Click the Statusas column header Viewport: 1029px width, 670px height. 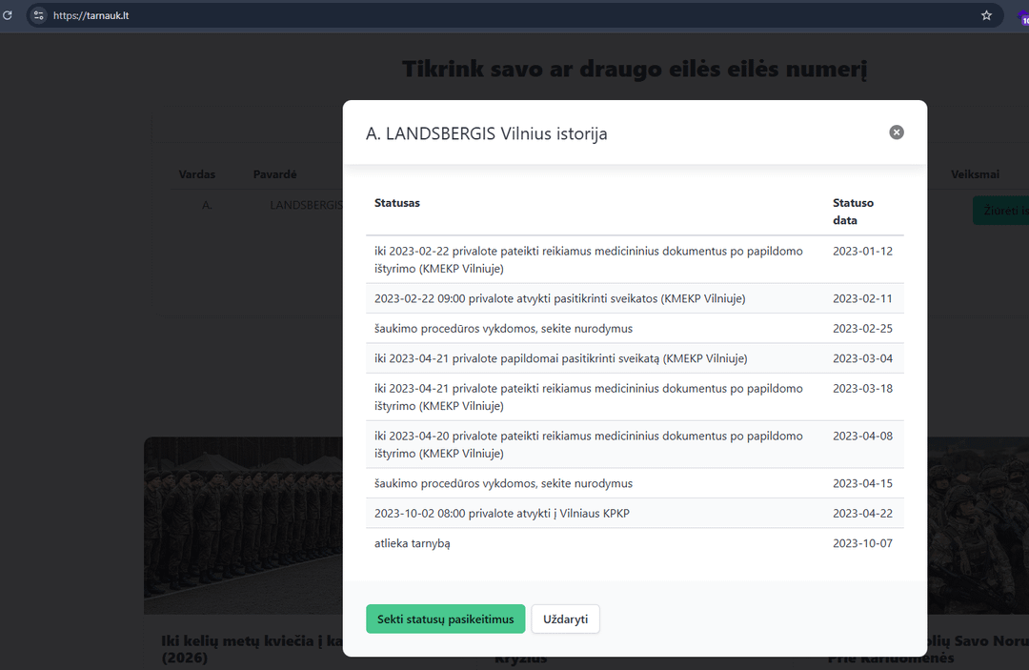pyautogui.click(x=397, y=203)
